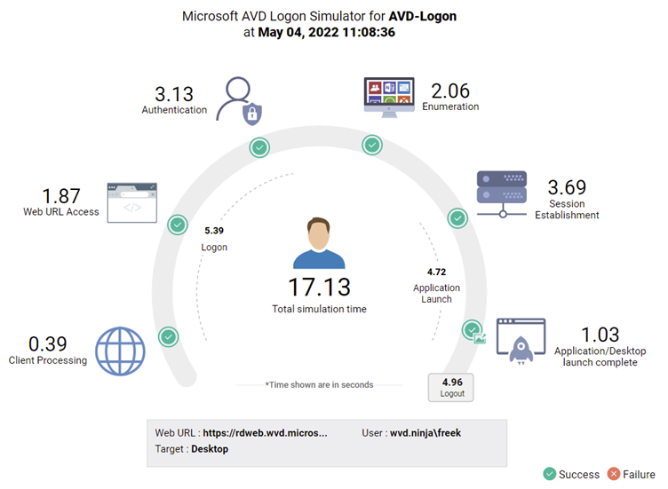Image resolution: width=668 pixels, height=489 pixels.
Task: Click the 4.72 Application Launch value
Action: click(x=437, y=272)
